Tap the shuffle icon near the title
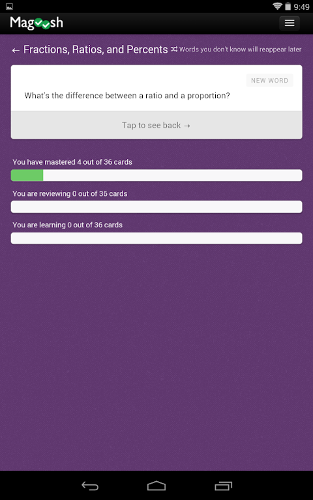Screen dimensions: 313x500 point(174,49)
